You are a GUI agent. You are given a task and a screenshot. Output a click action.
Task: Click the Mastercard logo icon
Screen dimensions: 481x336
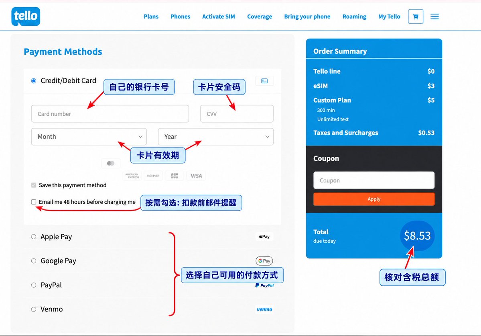[111, 163]
